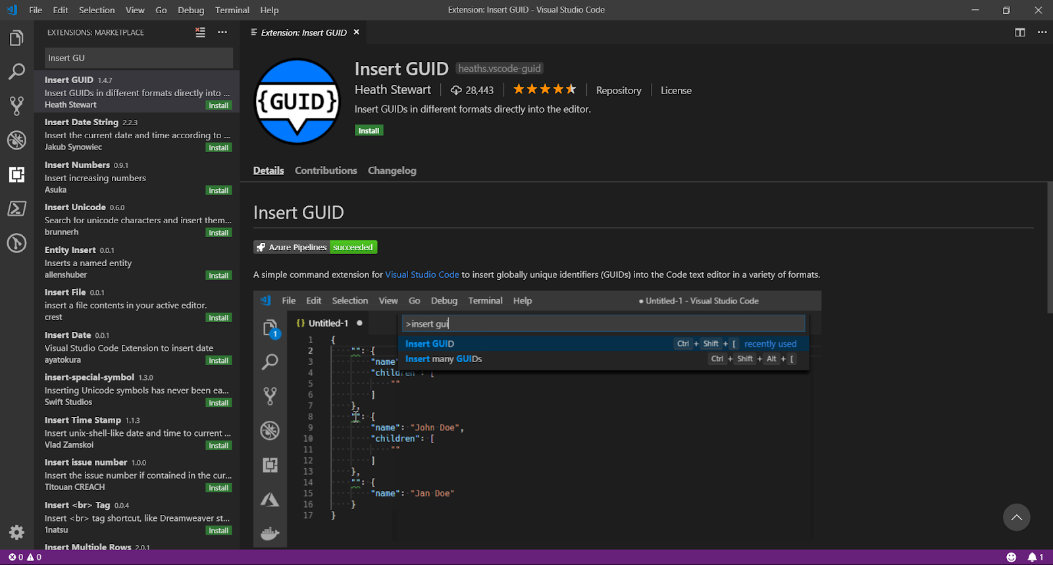Install the Insert issue number extension
Image resolution: width=1053 pixels, height=565 pixels.
tap(218, 487)
